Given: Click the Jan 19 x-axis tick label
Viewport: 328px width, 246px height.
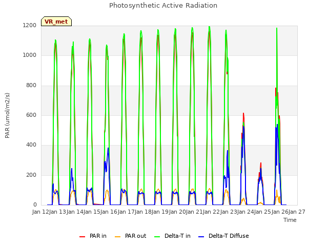Looking at the screenshot, I should click(x=160, y=212).
